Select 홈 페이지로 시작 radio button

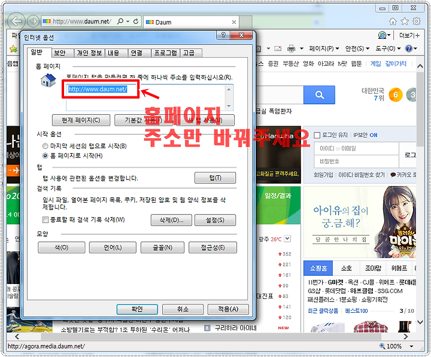[x=45, y=155]
